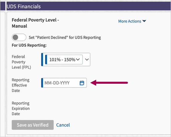This screenshot has height=137, width=171.
Task: Click blue required bar on FPL dropdown
Action: (42, 60)
